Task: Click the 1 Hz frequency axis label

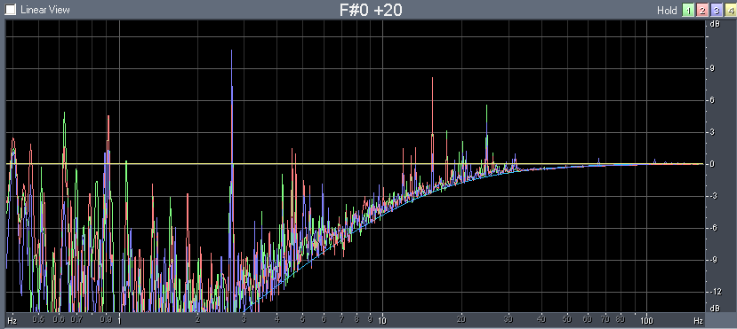Action: [x=119, y=320]
